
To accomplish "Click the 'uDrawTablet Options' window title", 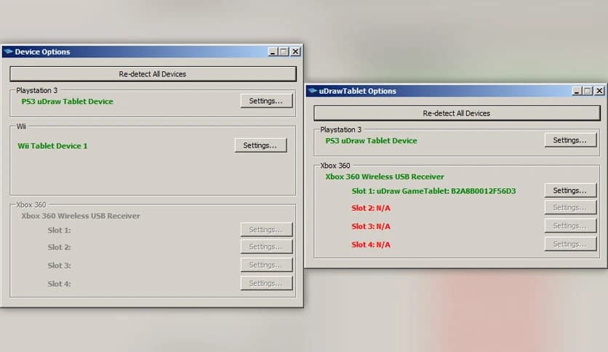I will coord(358,91).
